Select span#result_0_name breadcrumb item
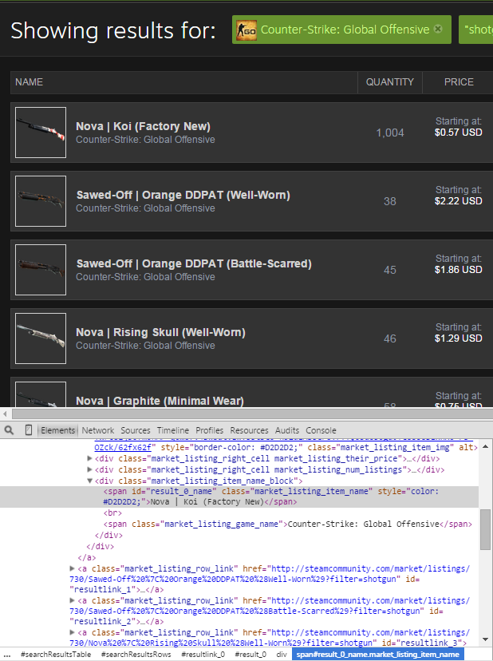Viewport: 493px width, 661px height. [377, 655]
